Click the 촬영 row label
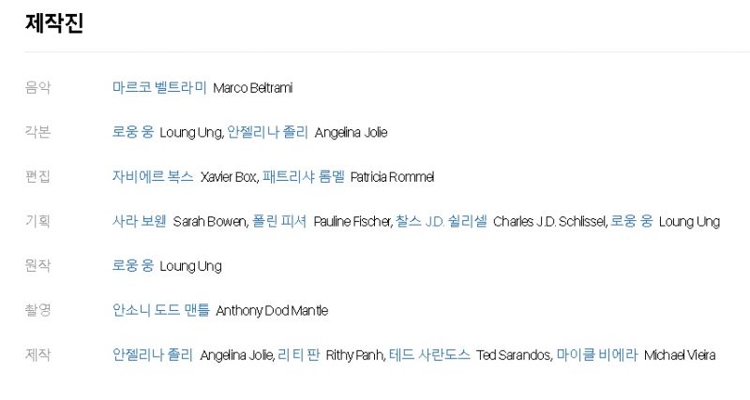Image resolution: width=750 pixels, height=400 pixels. [37, 310]
